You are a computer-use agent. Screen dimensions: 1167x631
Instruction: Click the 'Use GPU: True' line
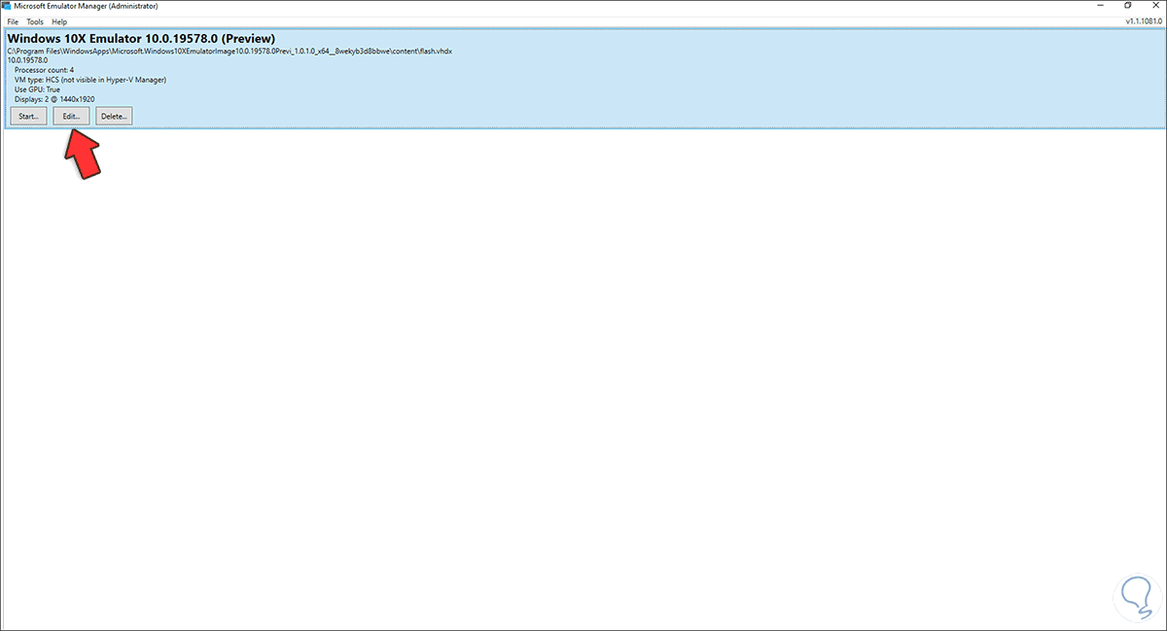click(37, 89)
